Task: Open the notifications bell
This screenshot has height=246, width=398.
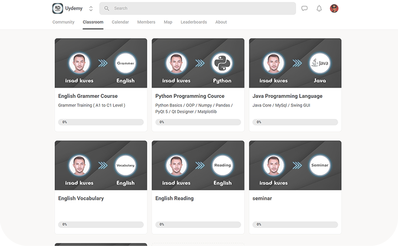Action: (319, 8)
